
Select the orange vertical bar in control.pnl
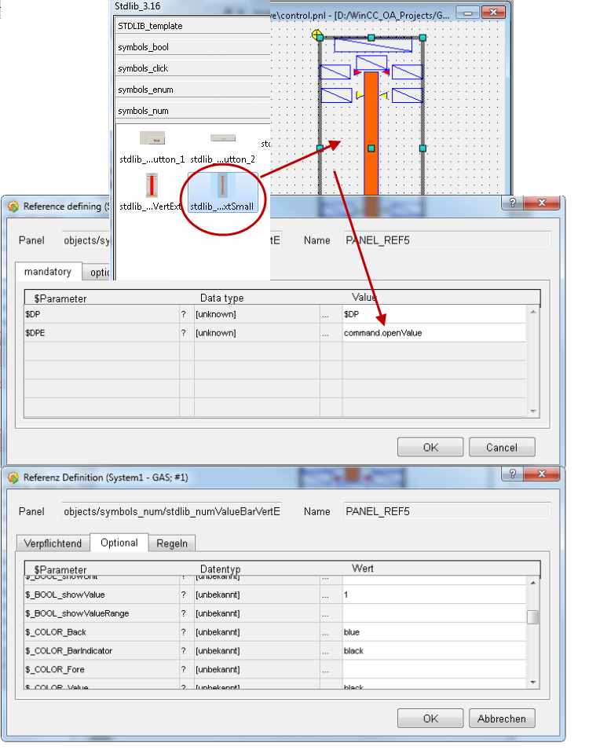[371, 133]
